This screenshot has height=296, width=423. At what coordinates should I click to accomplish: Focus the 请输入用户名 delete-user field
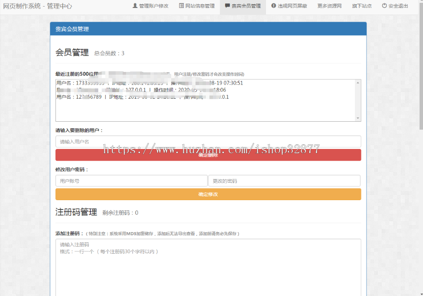click(x=208, y=141)
